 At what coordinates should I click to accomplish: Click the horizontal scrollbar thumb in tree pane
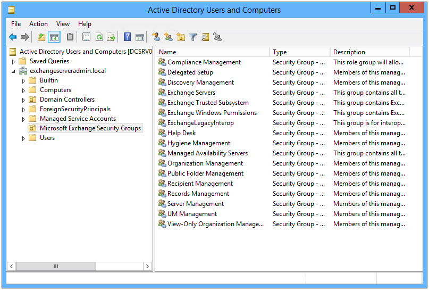point(56,266)
